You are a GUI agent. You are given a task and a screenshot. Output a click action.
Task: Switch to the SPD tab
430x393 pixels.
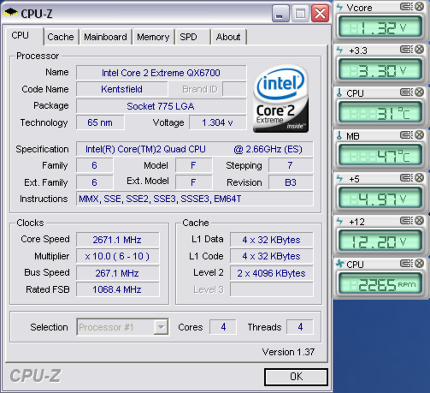click(x=192, y=37)
